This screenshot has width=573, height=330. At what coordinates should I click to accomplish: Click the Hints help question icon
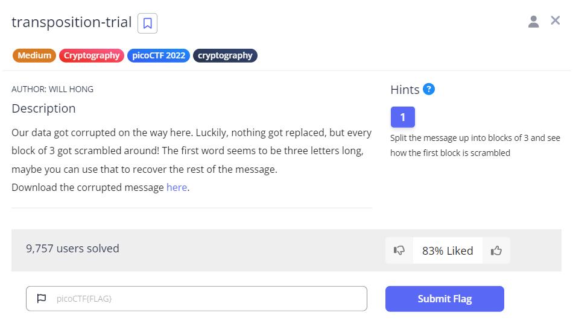pyautogui.click(x=429, y=89)
